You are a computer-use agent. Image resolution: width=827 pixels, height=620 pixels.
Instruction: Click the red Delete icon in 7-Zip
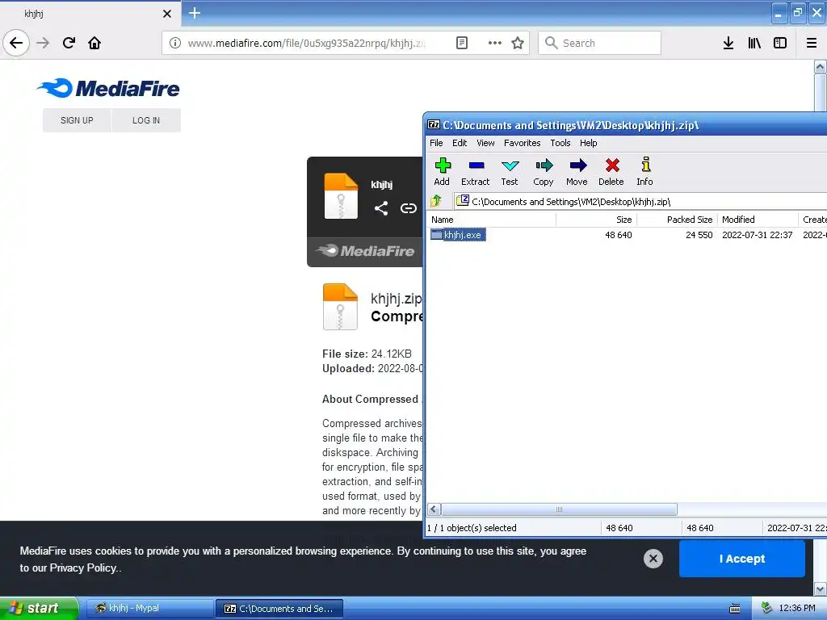pos(611,171)
